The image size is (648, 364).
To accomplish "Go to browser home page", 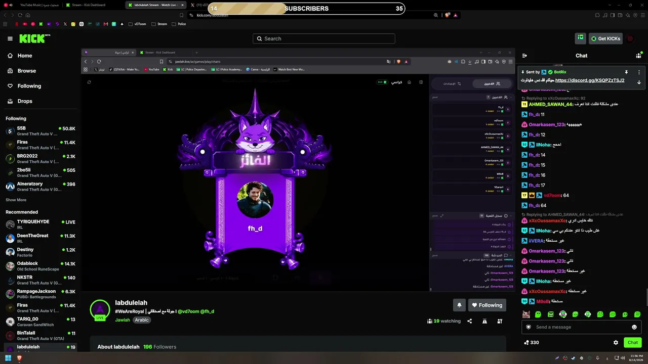I will tap(28, 15).
